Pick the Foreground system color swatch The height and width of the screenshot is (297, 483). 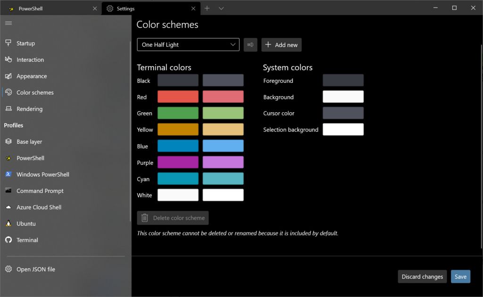pos(343,80)
